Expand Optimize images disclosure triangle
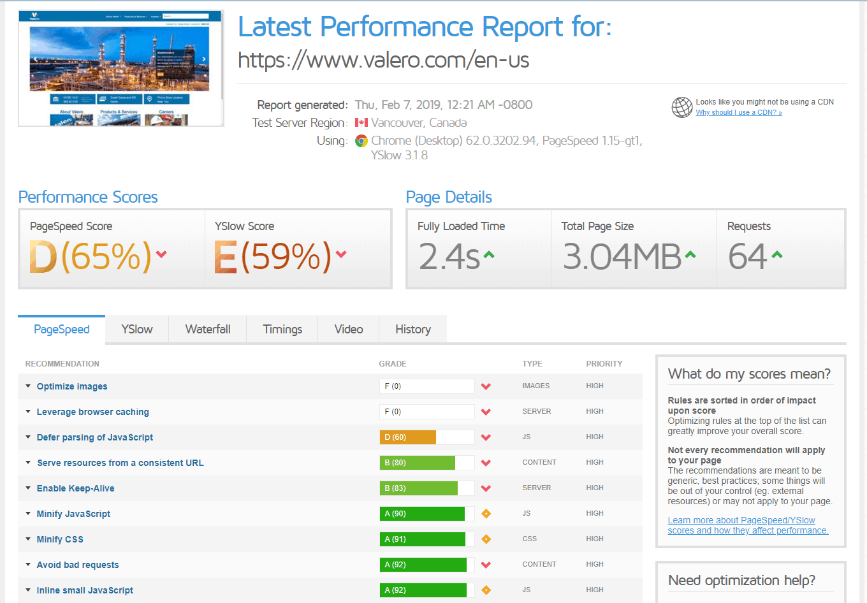867x603 pixels. (x=28, y=386)
